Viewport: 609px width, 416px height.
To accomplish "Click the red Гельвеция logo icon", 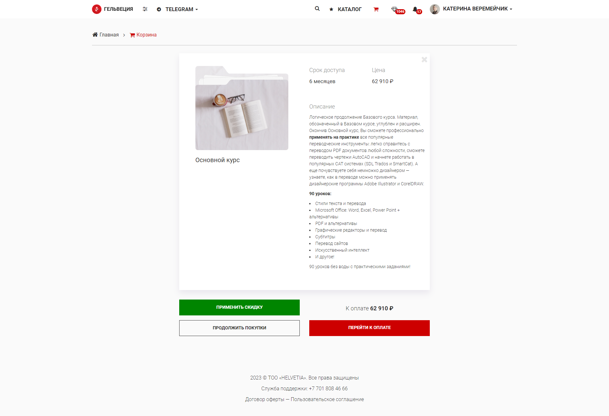I will click(x=97, y=9).
